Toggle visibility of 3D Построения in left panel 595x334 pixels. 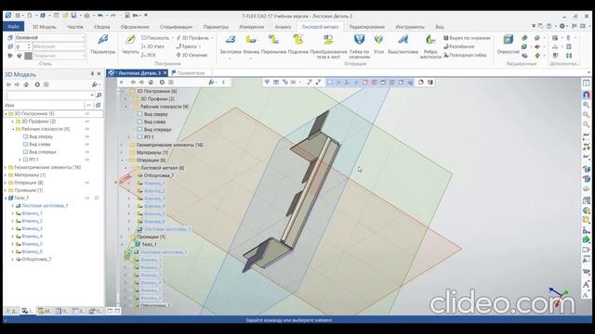(x=86, y=113)
